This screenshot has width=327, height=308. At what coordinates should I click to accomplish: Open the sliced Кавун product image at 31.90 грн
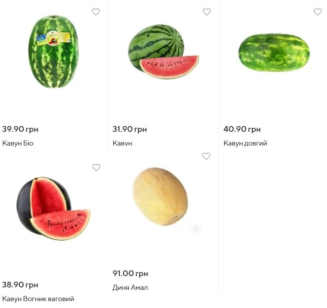click(x=163, y=51)
